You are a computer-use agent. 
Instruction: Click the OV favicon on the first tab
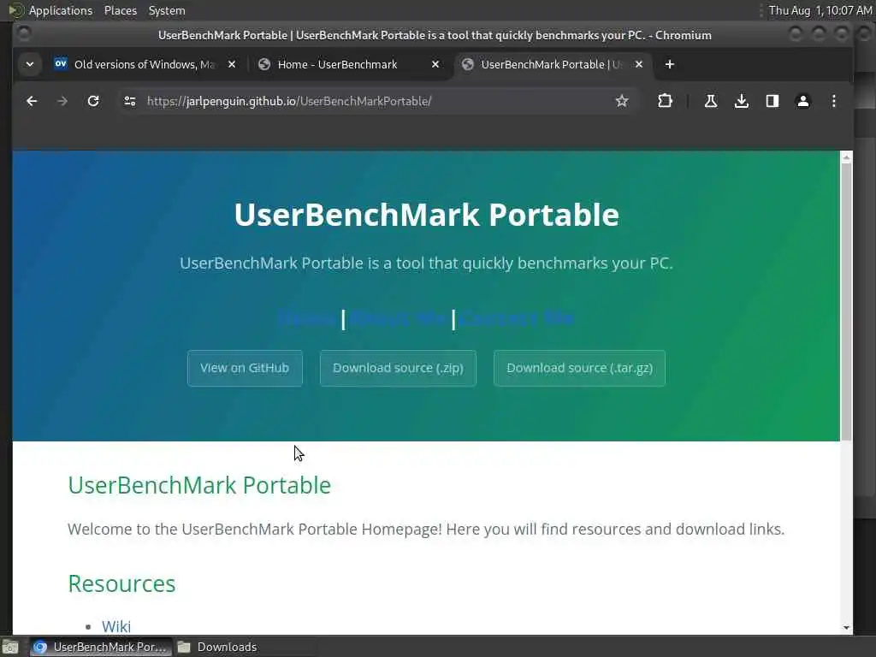click(x=61, y=63)
